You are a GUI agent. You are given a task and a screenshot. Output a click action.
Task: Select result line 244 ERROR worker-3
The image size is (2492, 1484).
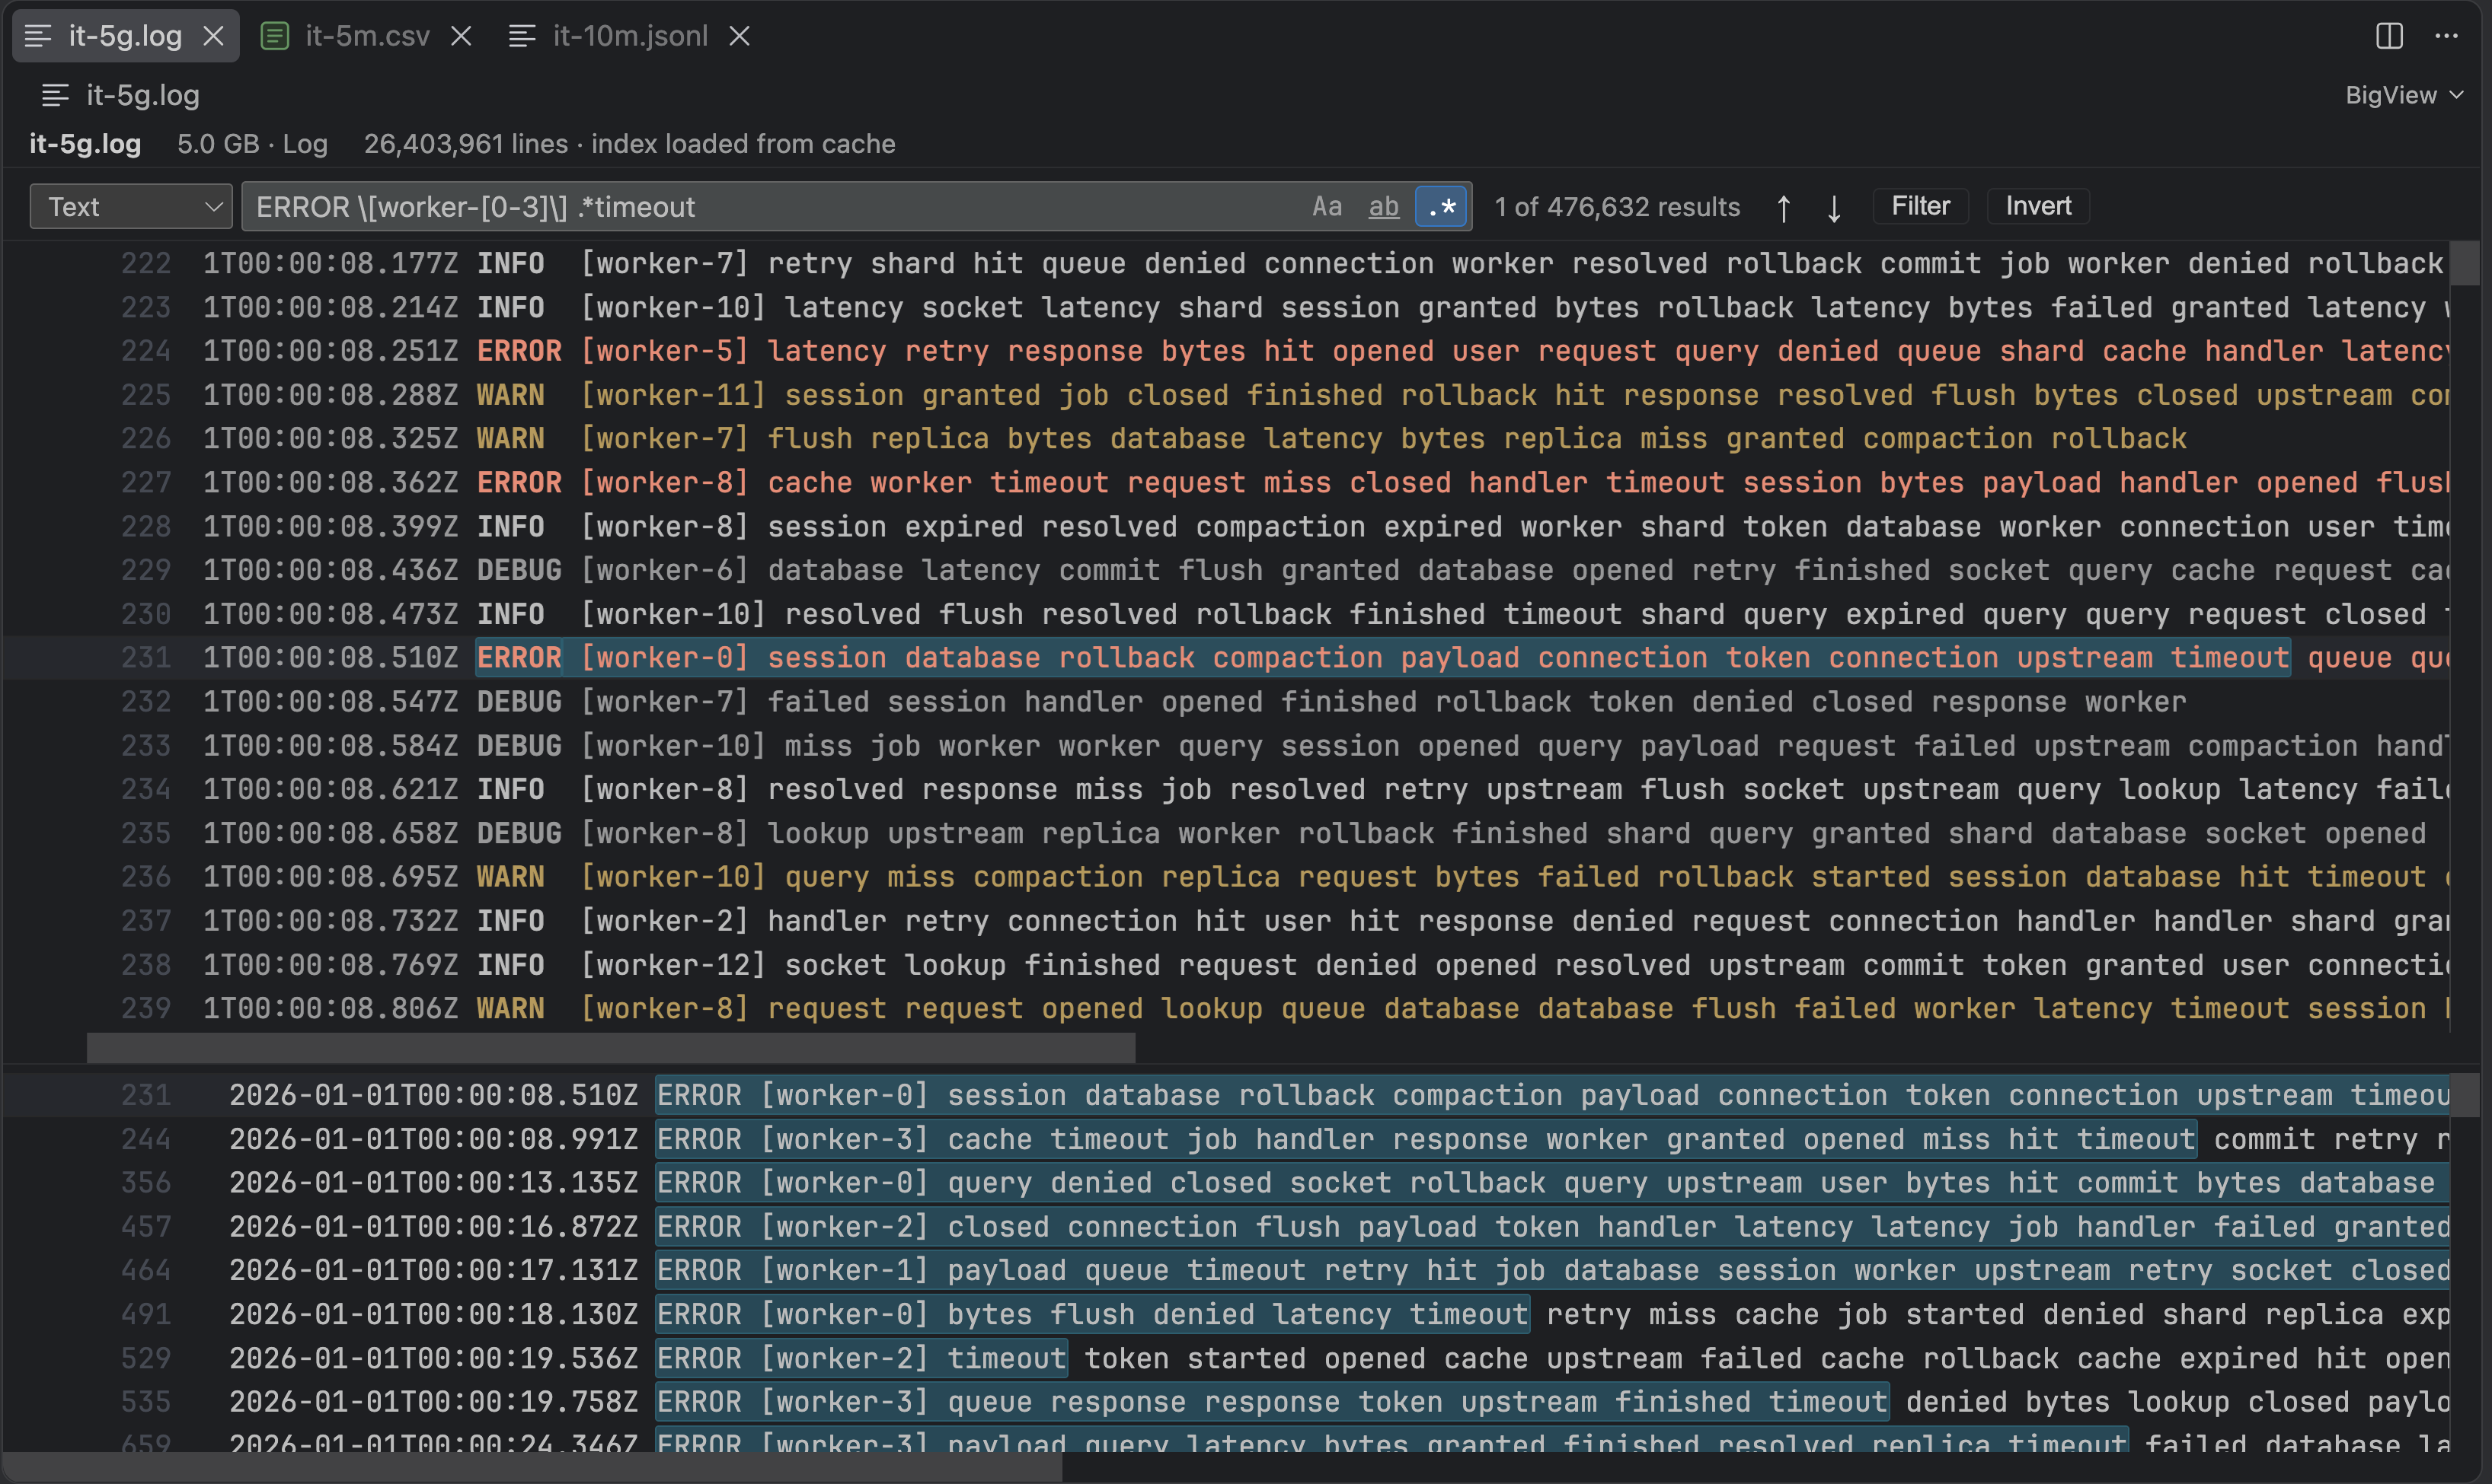[x=1226, y=1139]
